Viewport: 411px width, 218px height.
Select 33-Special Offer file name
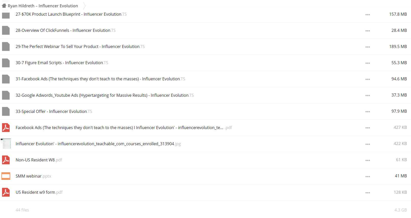click(54, 111)
